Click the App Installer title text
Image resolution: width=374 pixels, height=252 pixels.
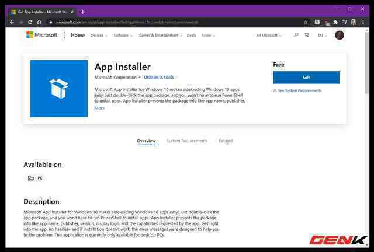click(123, 66)
